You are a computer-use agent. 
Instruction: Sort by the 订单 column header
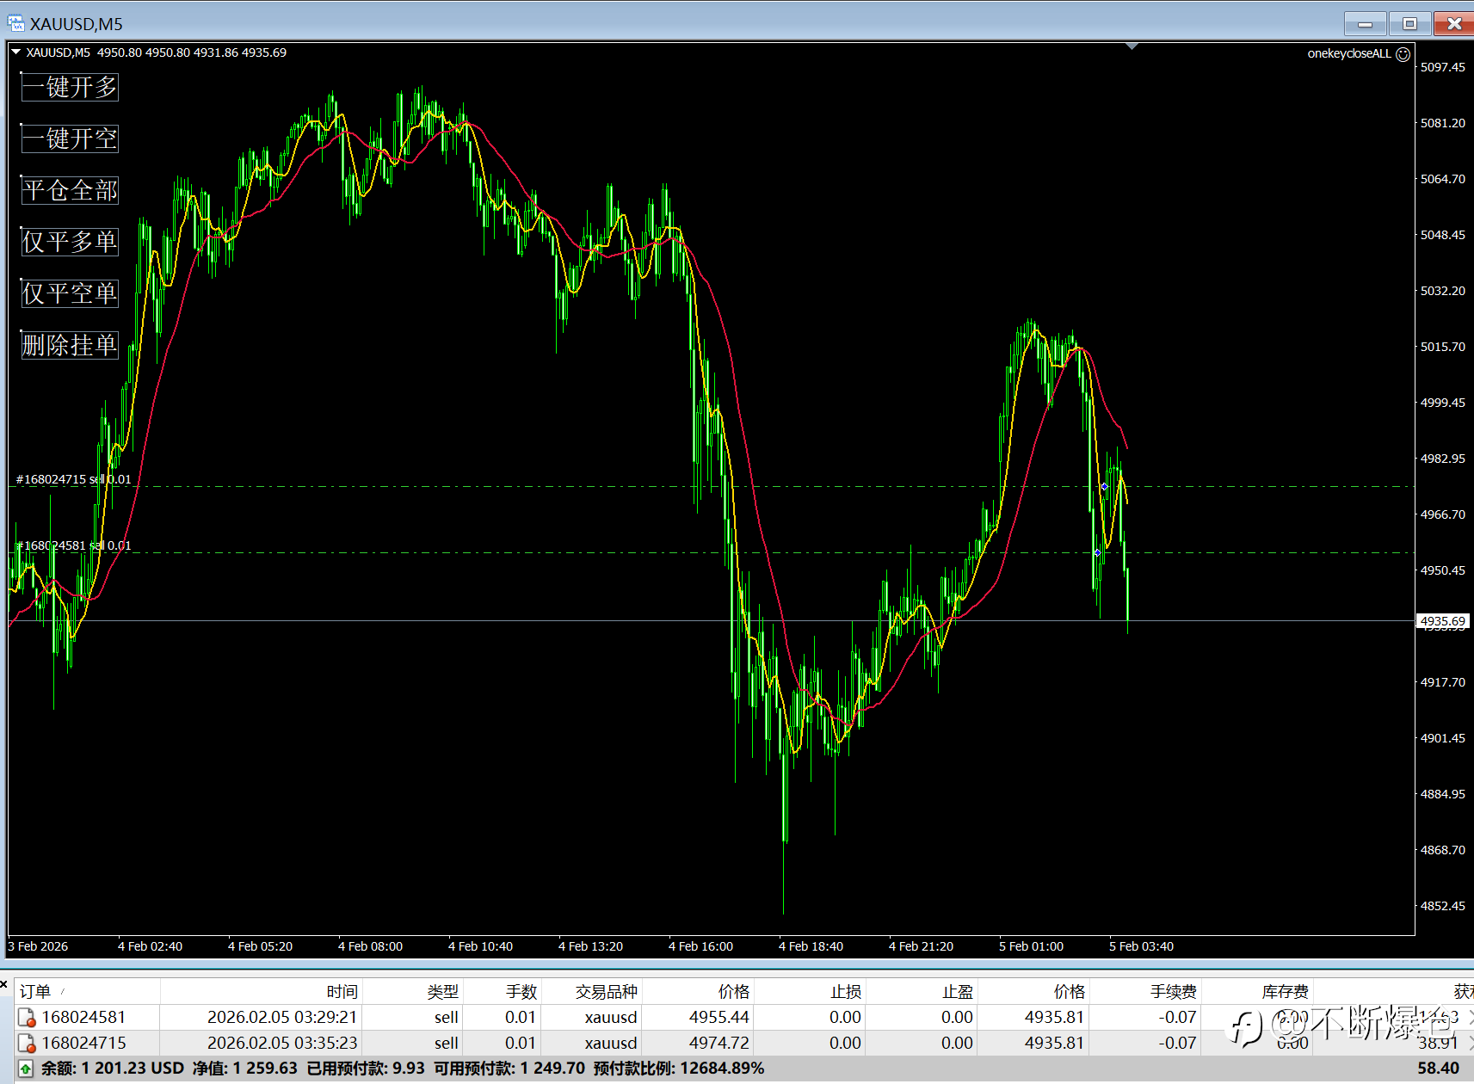coord(35,991)
